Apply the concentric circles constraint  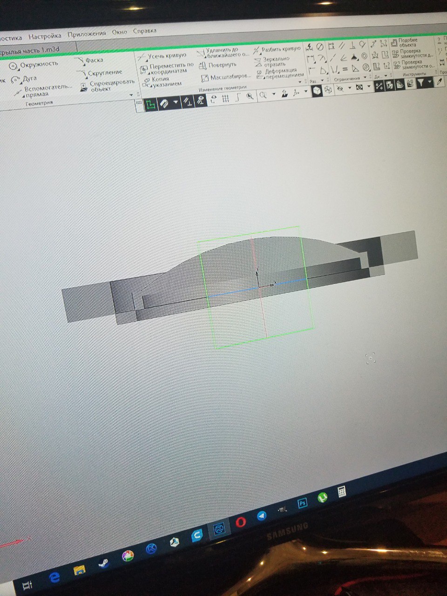click(x=365, y=56)
